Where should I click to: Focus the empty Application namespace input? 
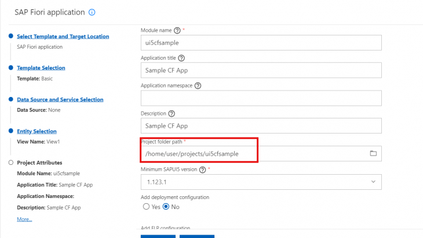(x=261, y=98)
